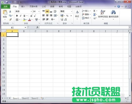Expand Format (格式) cells dropdown arrow
The image size is (132, 104).
90,18
